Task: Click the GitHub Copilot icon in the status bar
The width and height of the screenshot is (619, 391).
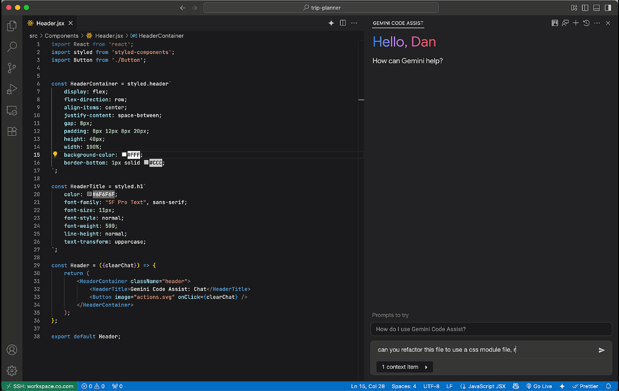Action: (x=516, y=386)
